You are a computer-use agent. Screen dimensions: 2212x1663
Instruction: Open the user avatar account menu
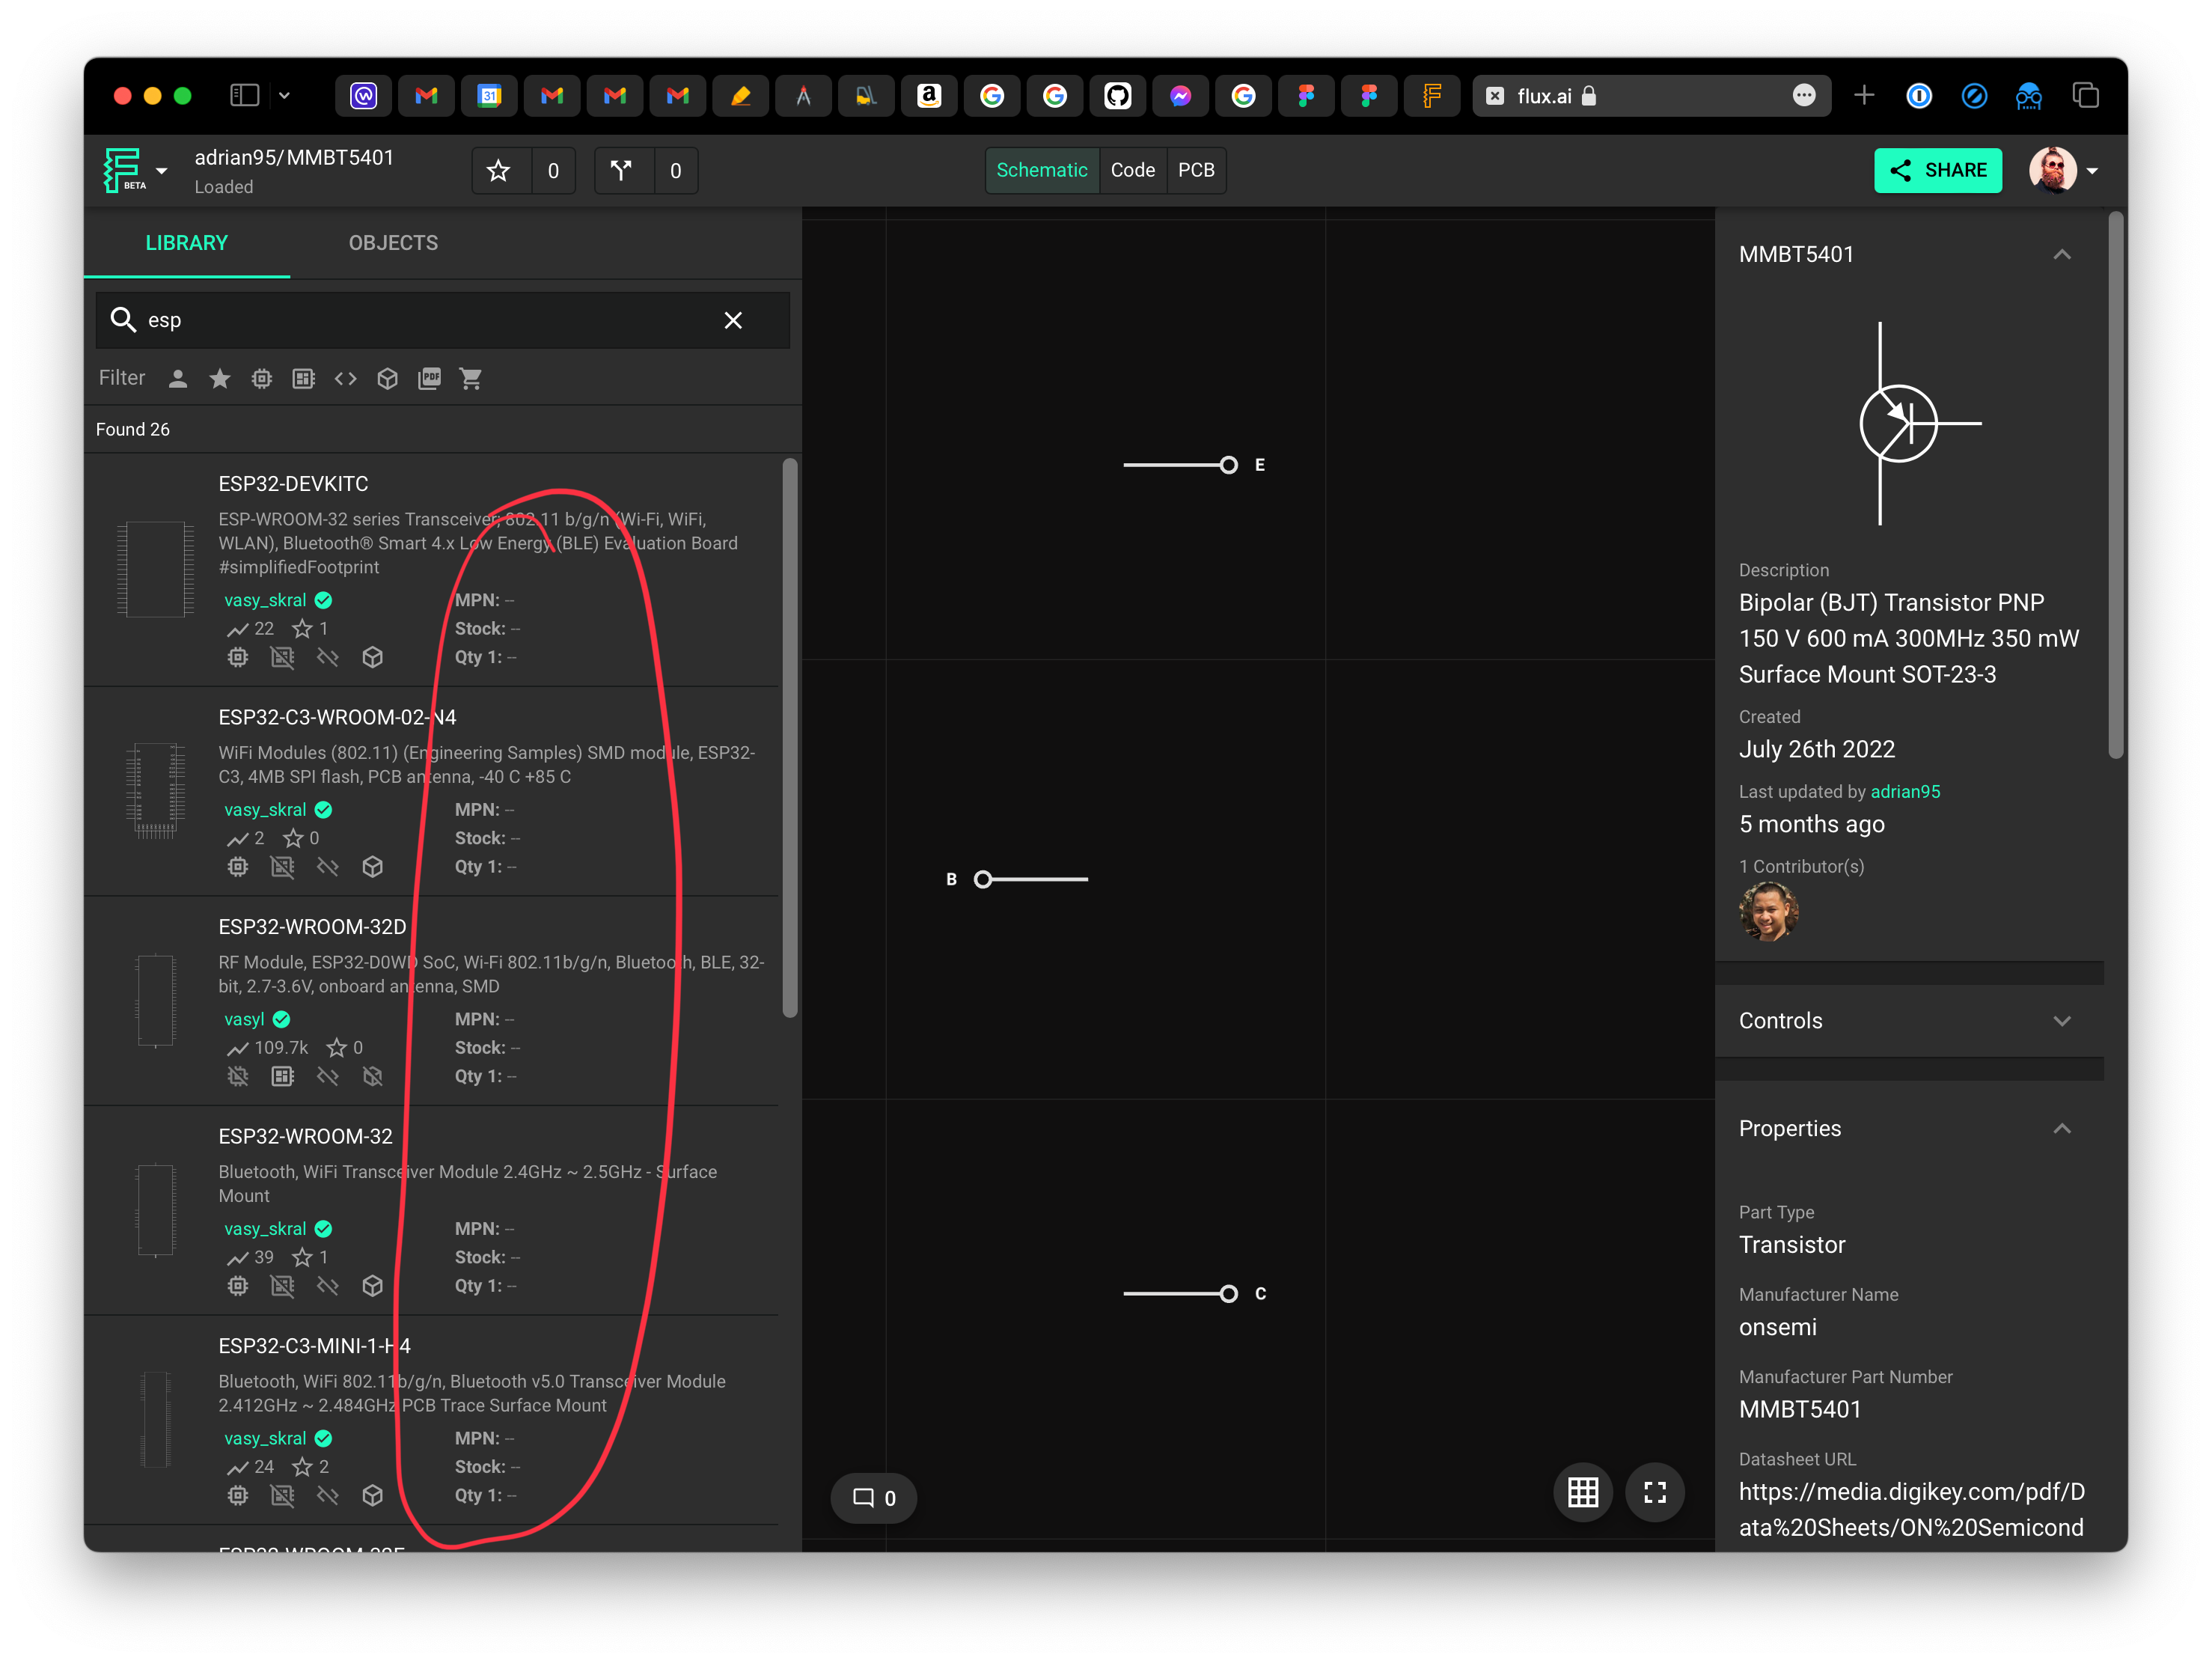pos(2063,171)
